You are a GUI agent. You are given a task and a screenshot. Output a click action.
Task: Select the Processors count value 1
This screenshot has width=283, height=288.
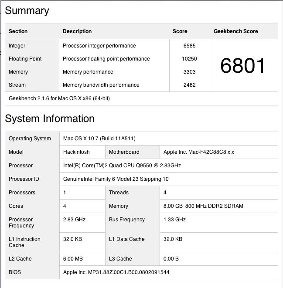(65, 193)
